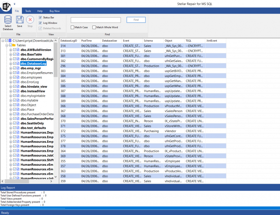This screenshot has width=280, height=215.
Task: Click into the Find search text field
Action: point(96,20)
